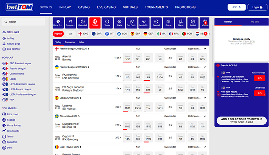Open the Horse Racing sport tile

click(58, 23)
